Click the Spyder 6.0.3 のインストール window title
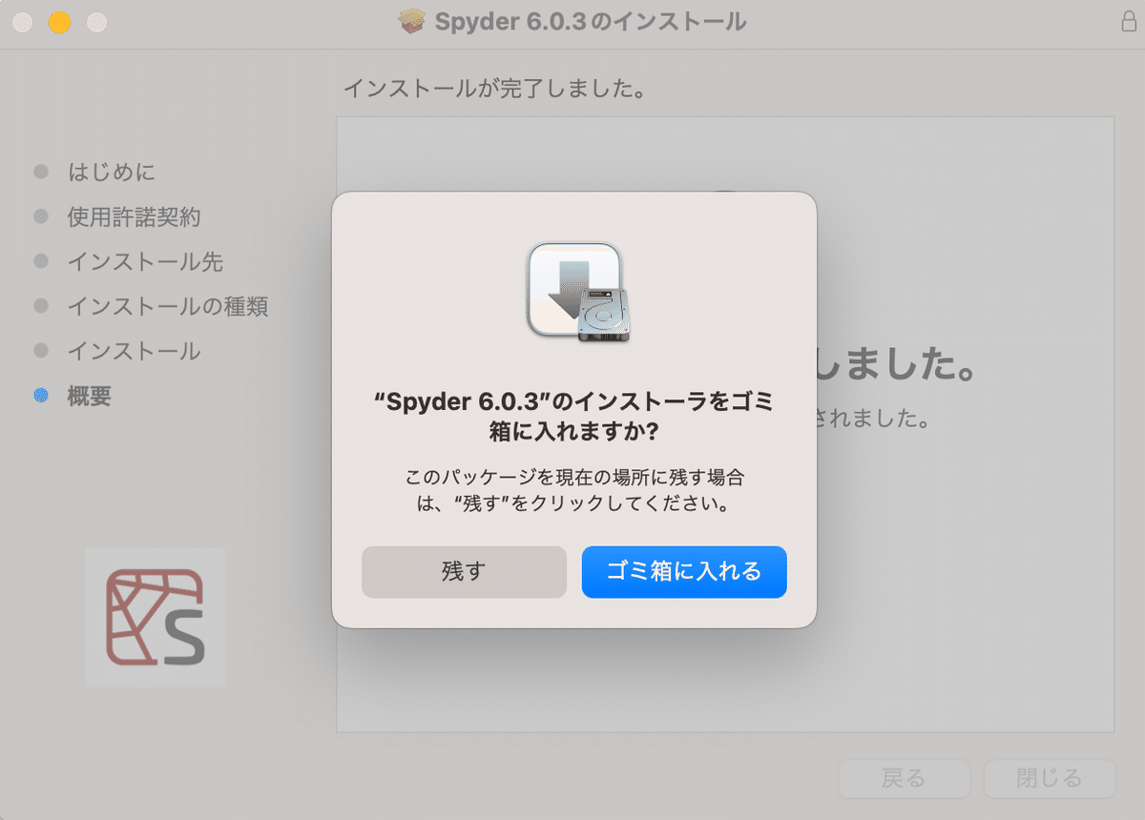The height and width of the screenshot is (820, 1145). pyautogui.click(x=591, y=21)
